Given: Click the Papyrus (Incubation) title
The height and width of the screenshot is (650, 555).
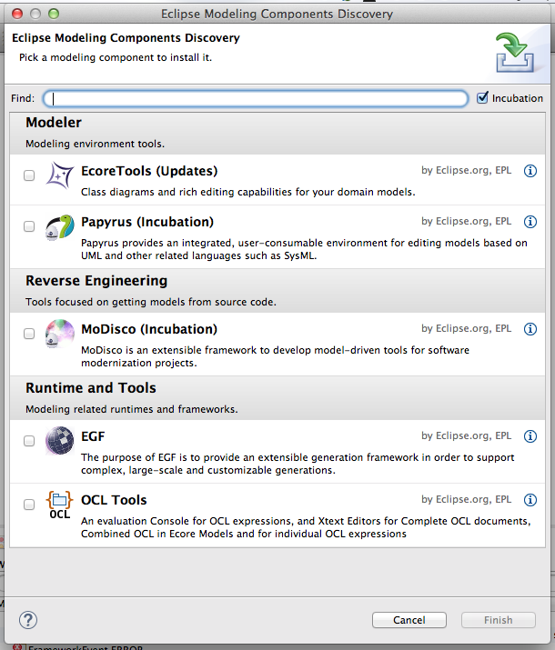Looking at the screenshot, I should pos(147,222).
